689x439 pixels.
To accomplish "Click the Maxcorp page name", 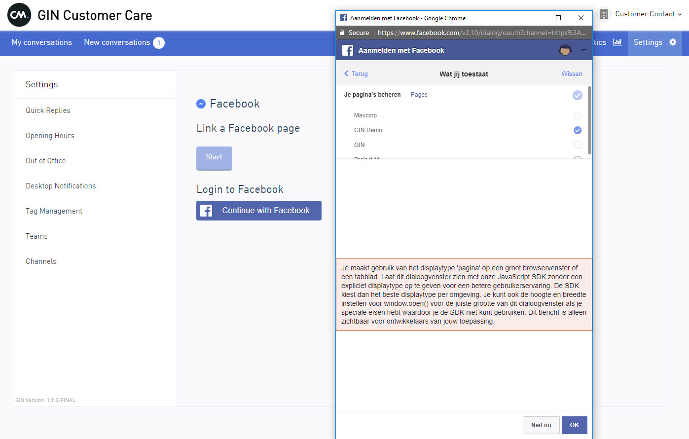I will (365, 115).
